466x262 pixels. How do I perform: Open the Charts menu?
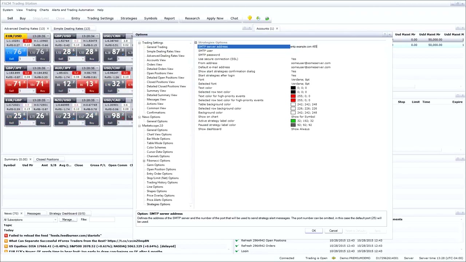(x=44, y=10)
